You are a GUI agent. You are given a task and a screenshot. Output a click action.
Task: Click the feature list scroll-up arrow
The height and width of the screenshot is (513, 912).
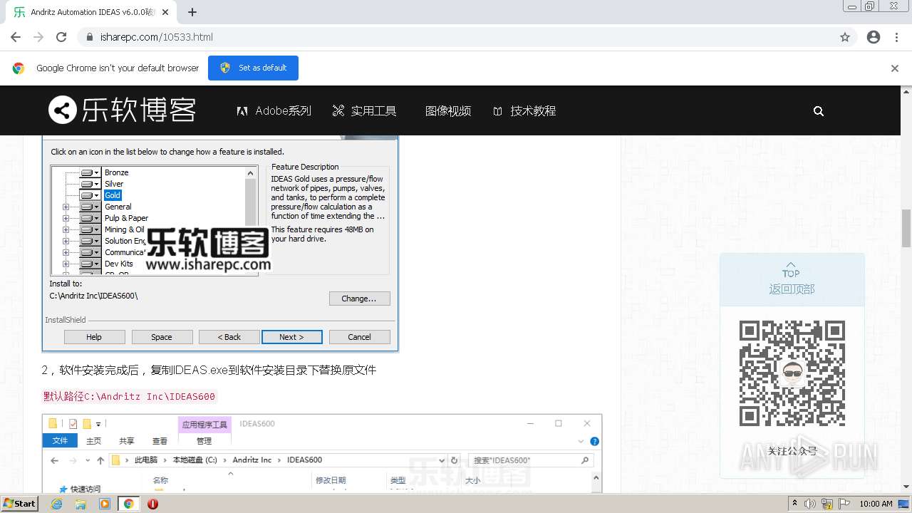click(x=250, y=173)
